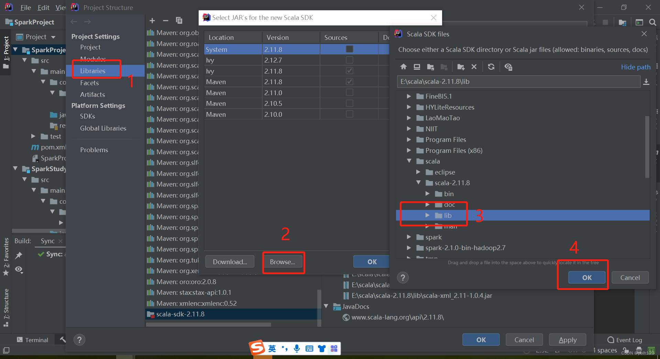Viewport: 660px width, 359px height.
Task: Click the Browse... button
Action: 283,262
